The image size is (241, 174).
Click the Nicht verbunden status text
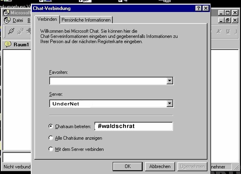tap(17, 167)
